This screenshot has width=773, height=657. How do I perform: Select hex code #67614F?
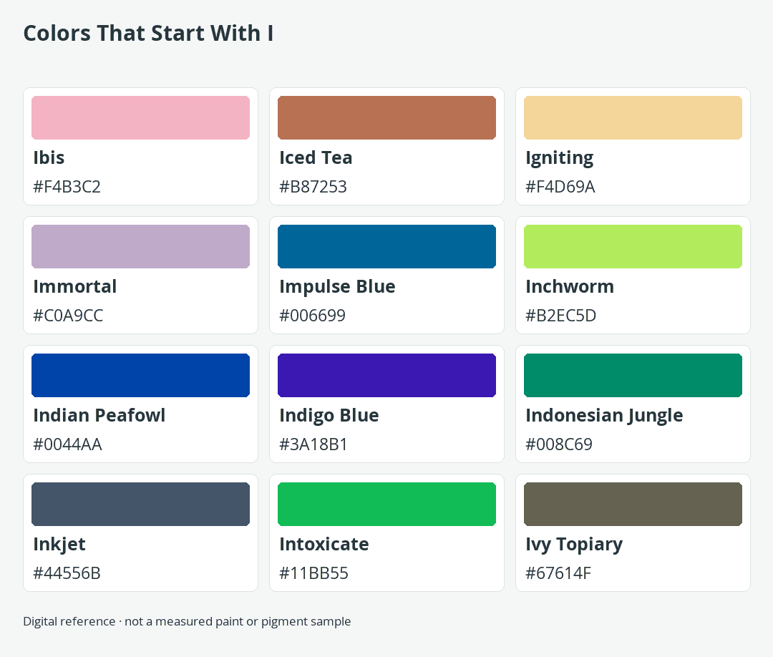coord(558,573)
